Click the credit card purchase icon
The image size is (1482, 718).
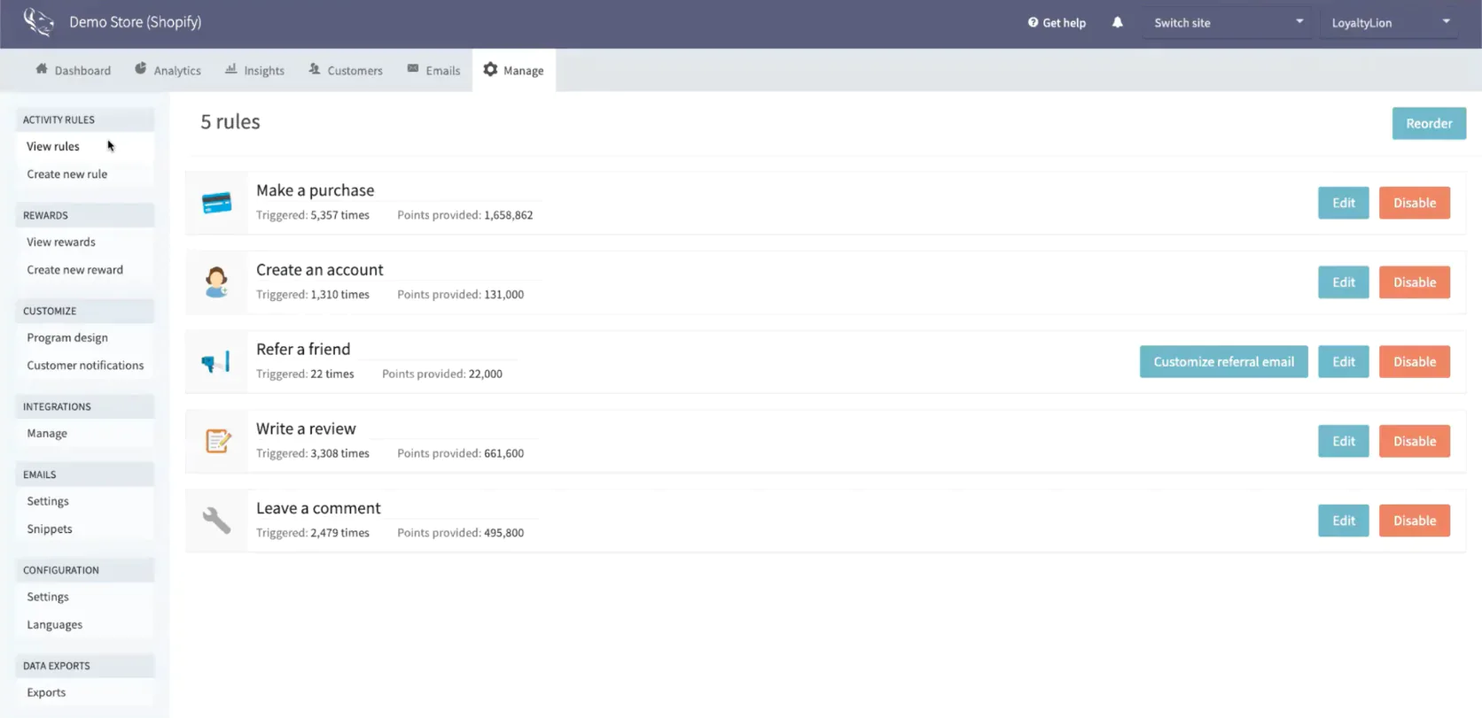pyautogui.click(x=216, y=203)
